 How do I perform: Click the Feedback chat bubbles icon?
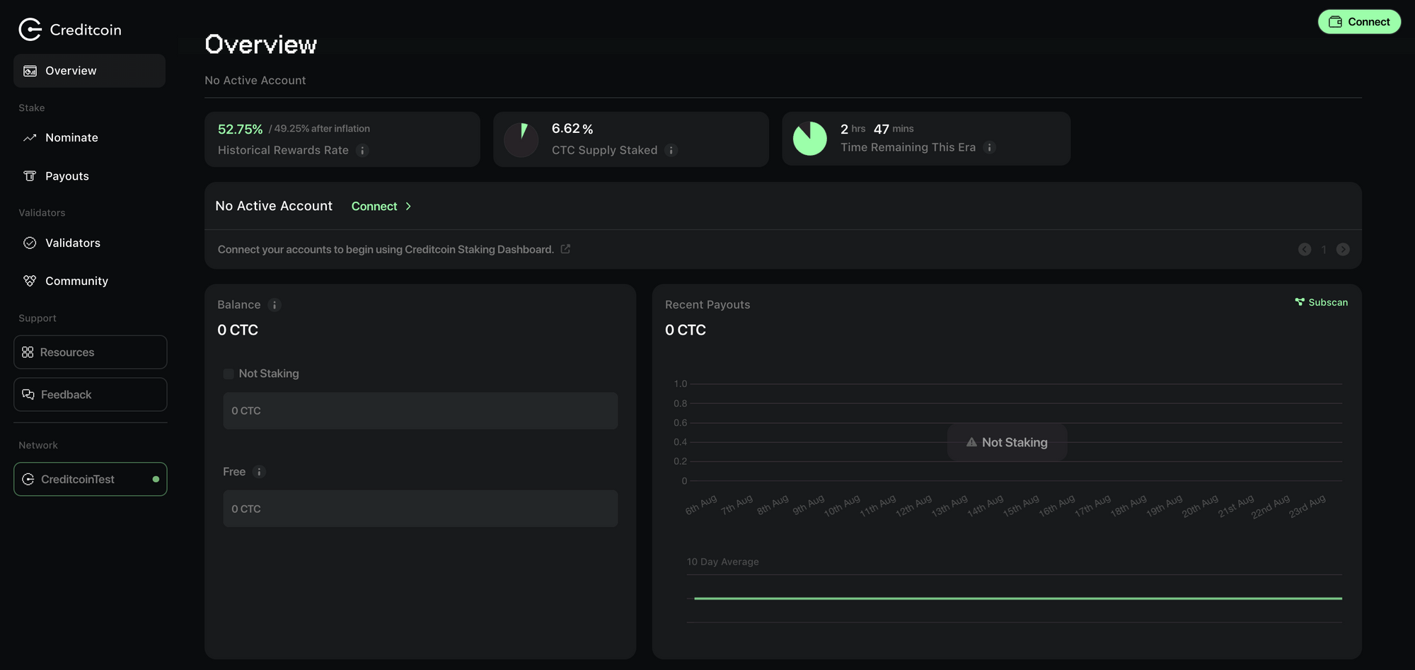point(28,395)
